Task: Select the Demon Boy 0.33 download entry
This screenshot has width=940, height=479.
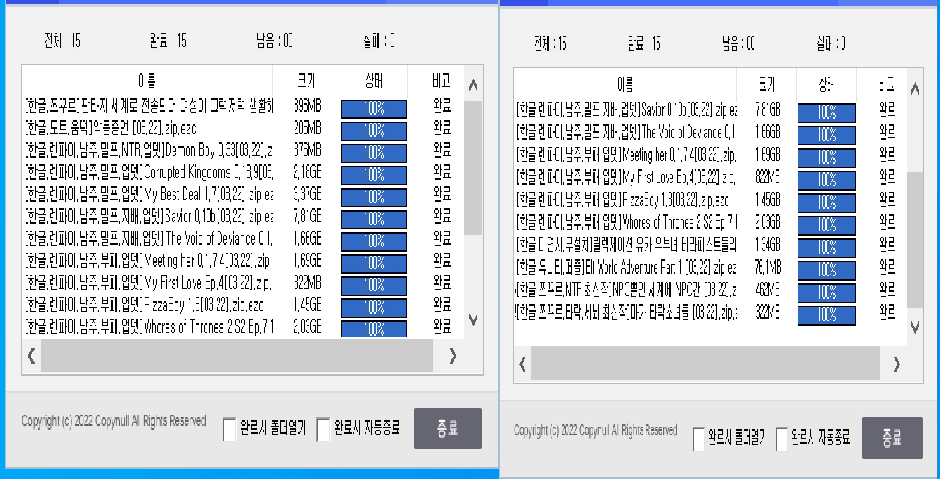Action: click(147, 150)
